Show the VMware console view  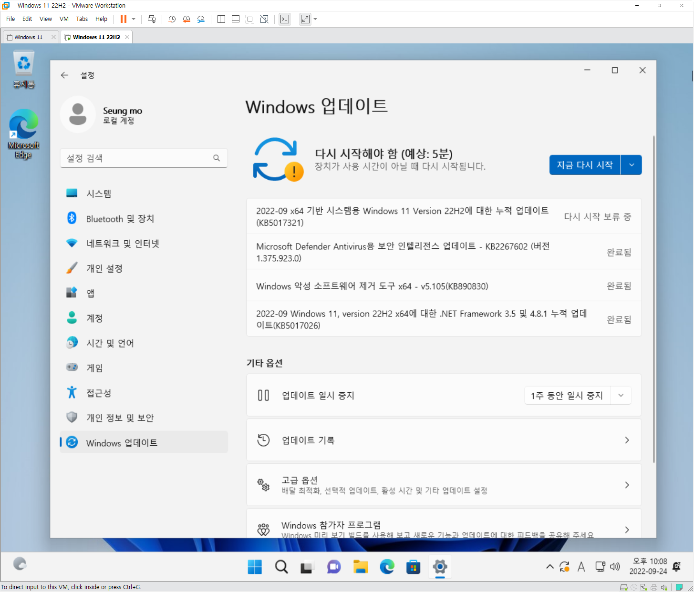pos(285,19)
